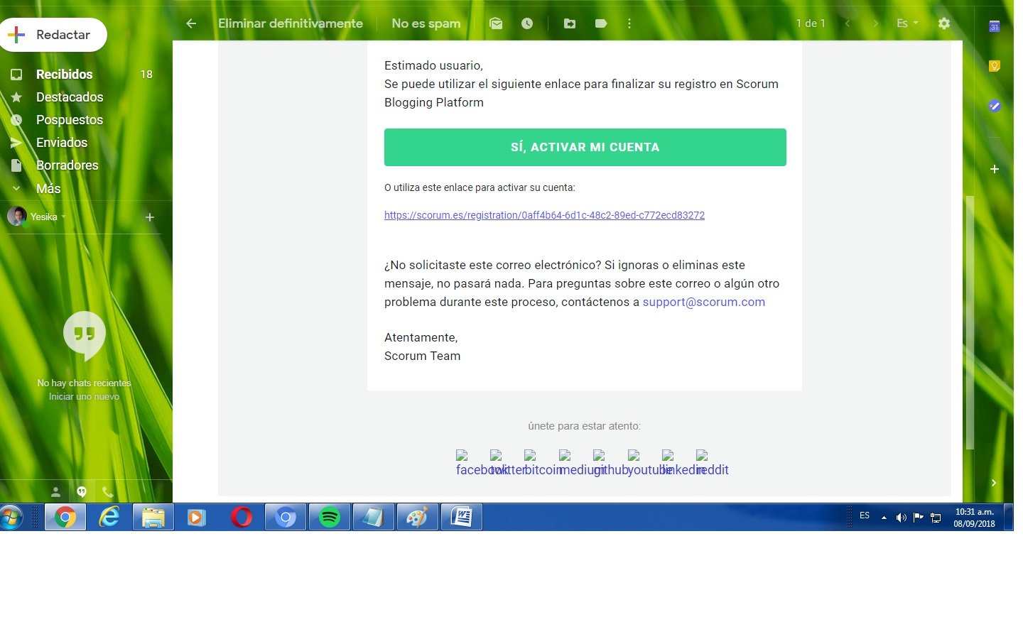Click the Hangouts phone calls icon
Screen dimensions: 1023x639
108,491
